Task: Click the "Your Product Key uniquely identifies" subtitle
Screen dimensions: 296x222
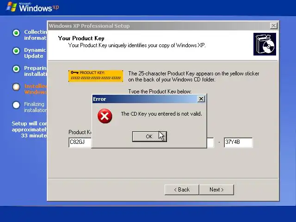Action: pos(137,45)
